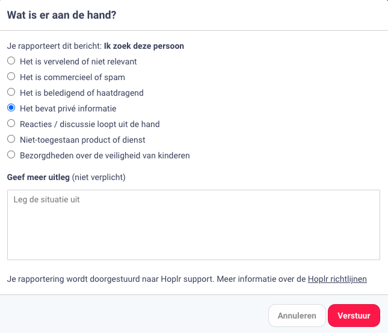This screenshot has width=388, height=333.
Task: Select 'Het is vervelend of niet relevant' radio button
Action: (x=11, y=61)
